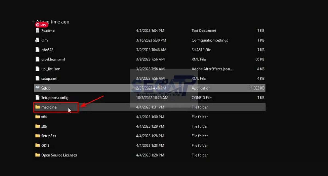Select the x64 folder icon
The height and width of the screenshot is (176, 328).
(37, 117)
